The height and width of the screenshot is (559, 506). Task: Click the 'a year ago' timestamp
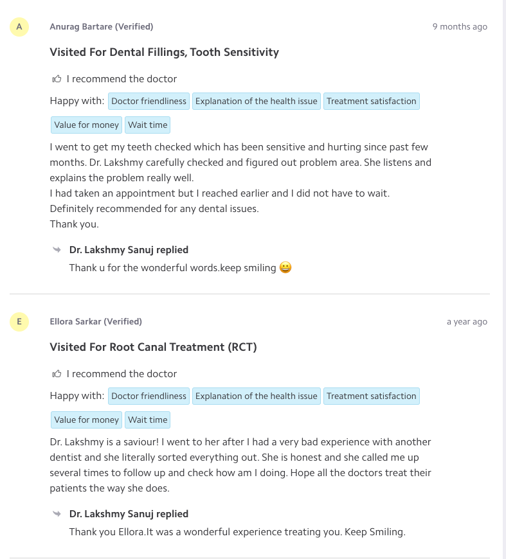click(x=467, y=321)
